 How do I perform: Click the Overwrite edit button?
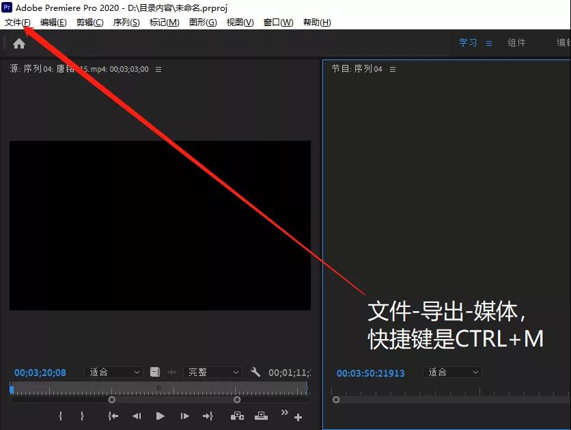261,416
